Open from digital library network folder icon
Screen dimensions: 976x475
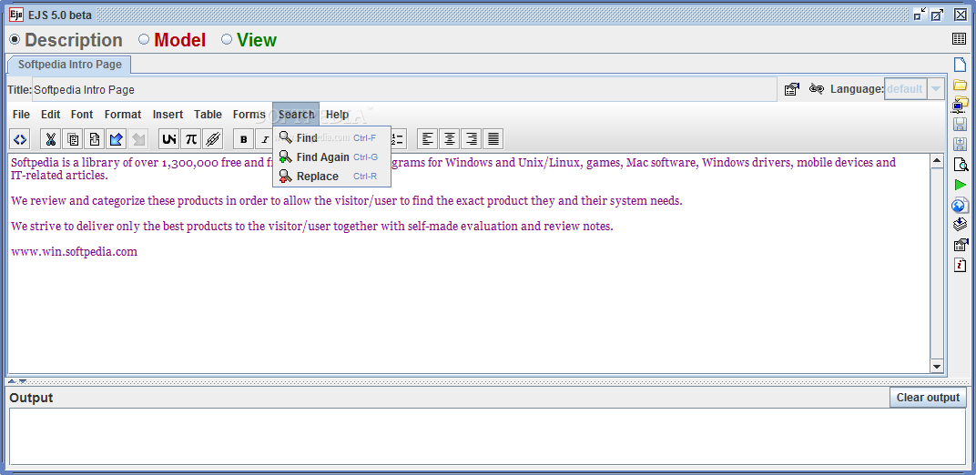point(961,104)
